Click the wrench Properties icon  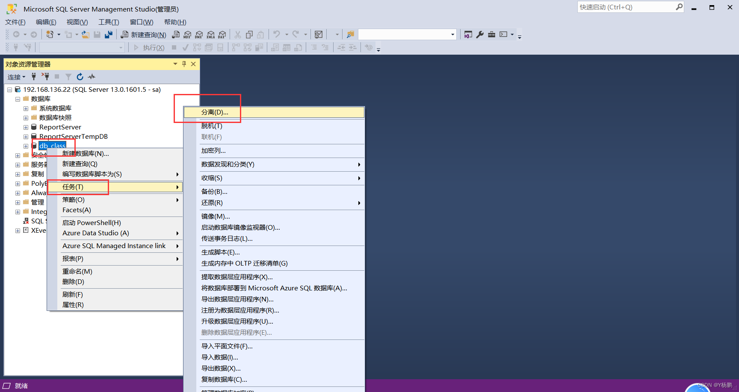[480, 35]
